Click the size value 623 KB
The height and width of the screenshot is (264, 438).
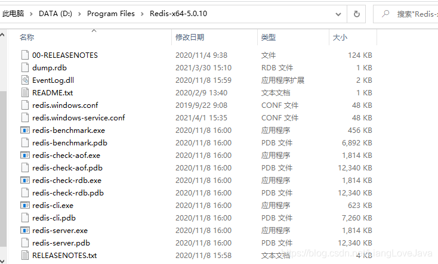(360, 206)
